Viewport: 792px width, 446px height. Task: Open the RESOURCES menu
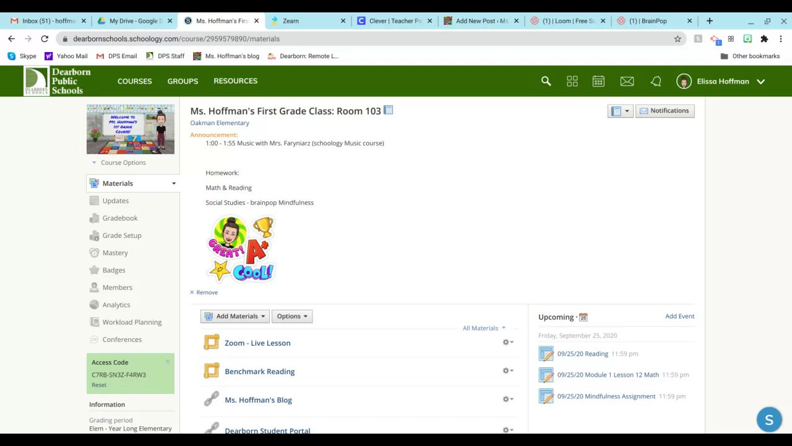click(x=235, y=81)
